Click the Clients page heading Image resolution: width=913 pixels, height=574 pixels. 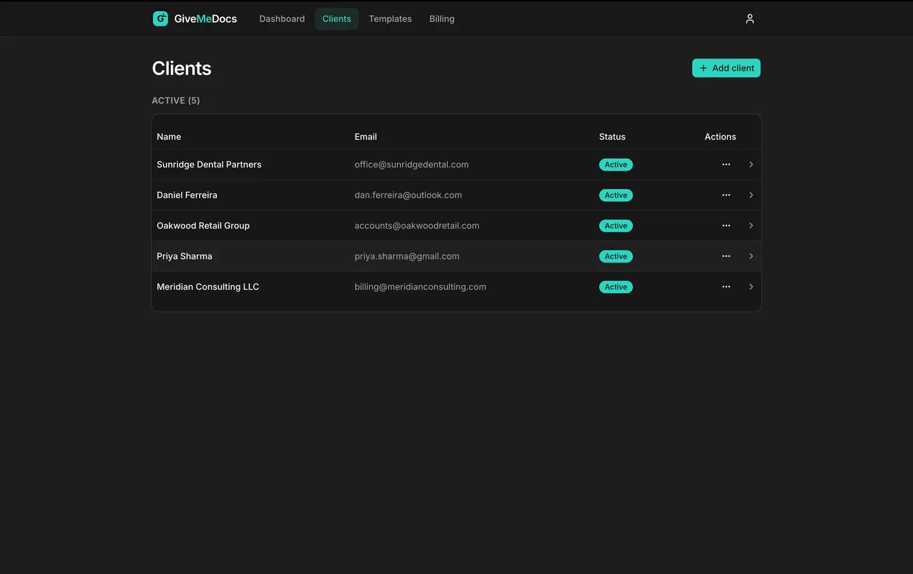181,68
